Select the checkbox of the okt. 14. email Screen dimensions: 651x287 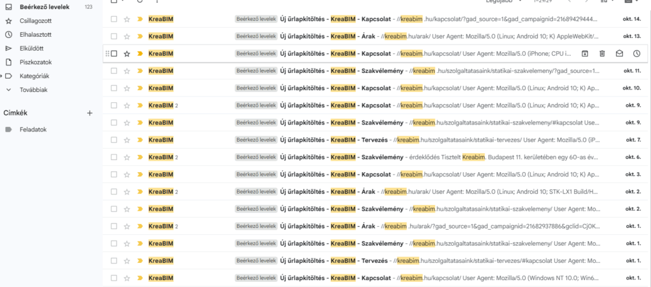[114, 19]
